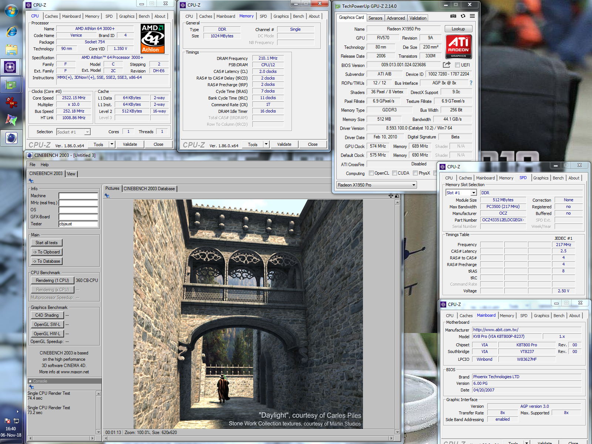
Task: Collapse the Console panel header icon
Action: pyautogui.click(x=30, y=381)
